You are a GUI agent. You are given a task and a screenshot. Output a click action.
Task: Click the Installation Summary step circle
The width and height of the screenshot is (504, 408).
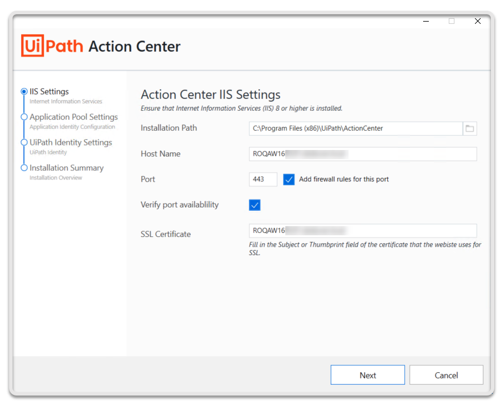(24, 168)
